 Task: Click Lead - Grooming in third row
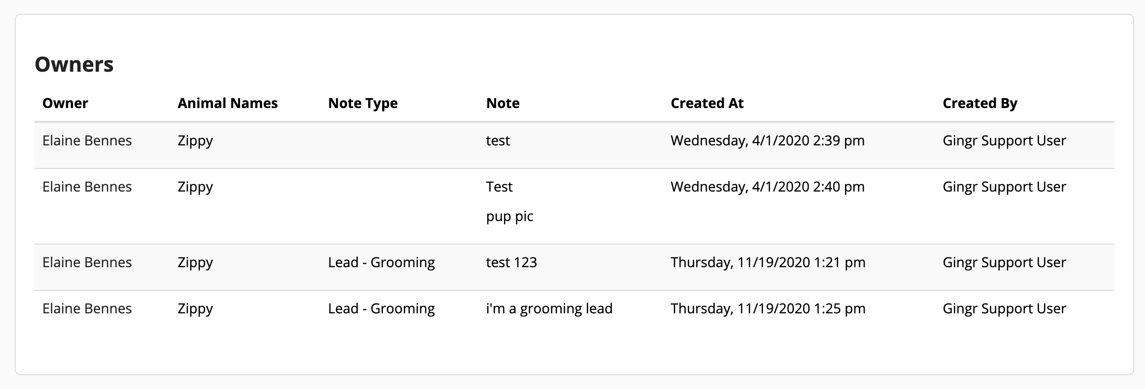click(382, 262)
